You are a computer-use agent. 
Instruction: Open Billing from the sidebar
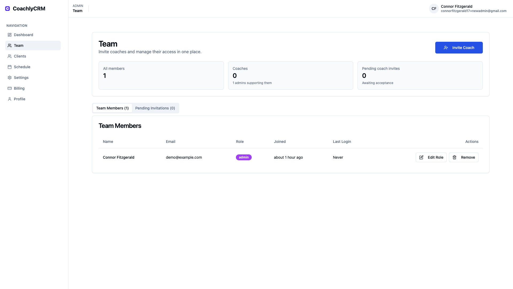pyautogui.click(x=19, y=88)
